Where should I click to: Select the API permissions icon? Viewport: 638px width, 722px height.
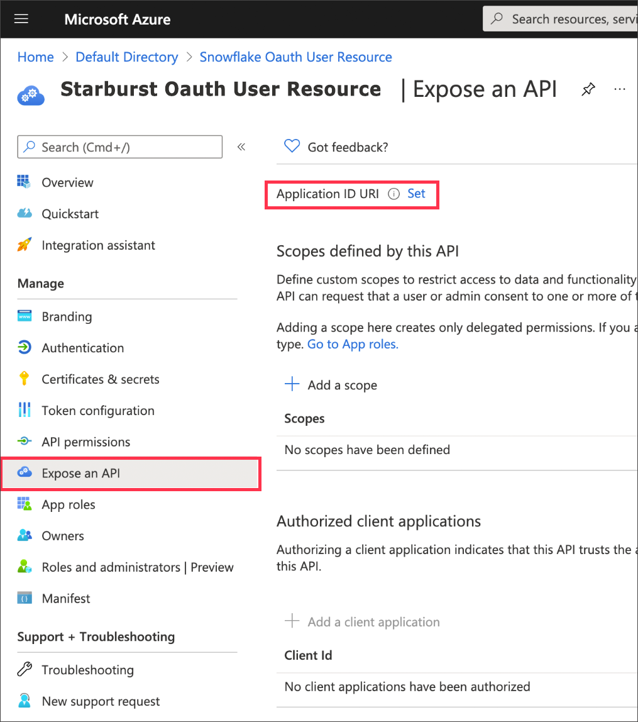coord(25,442)
